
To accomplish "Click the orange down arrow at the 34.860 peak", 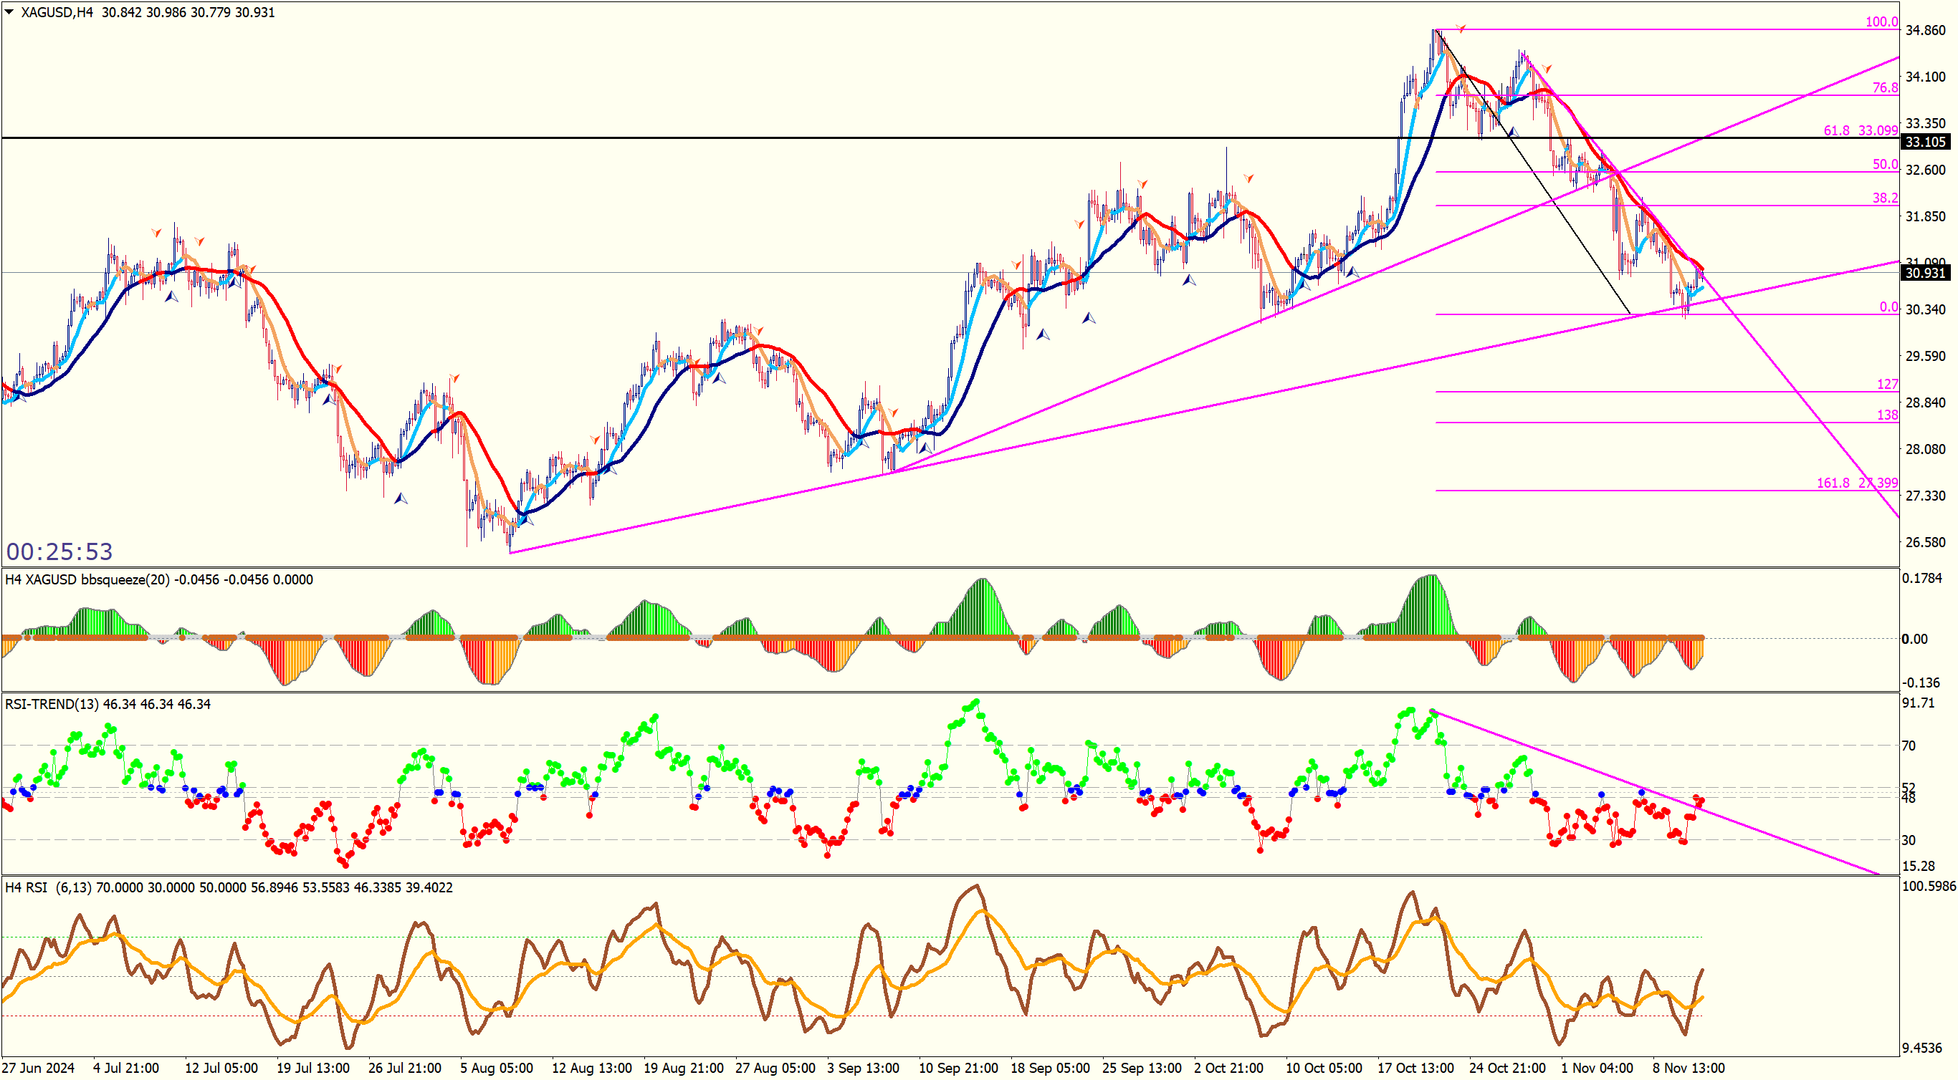I will point(1460,29).
